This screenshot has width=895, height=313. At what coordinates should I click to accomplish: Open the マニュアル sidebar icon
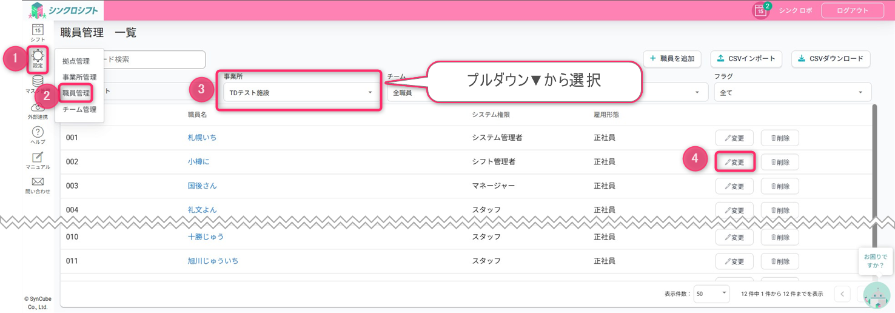point(38,160)
